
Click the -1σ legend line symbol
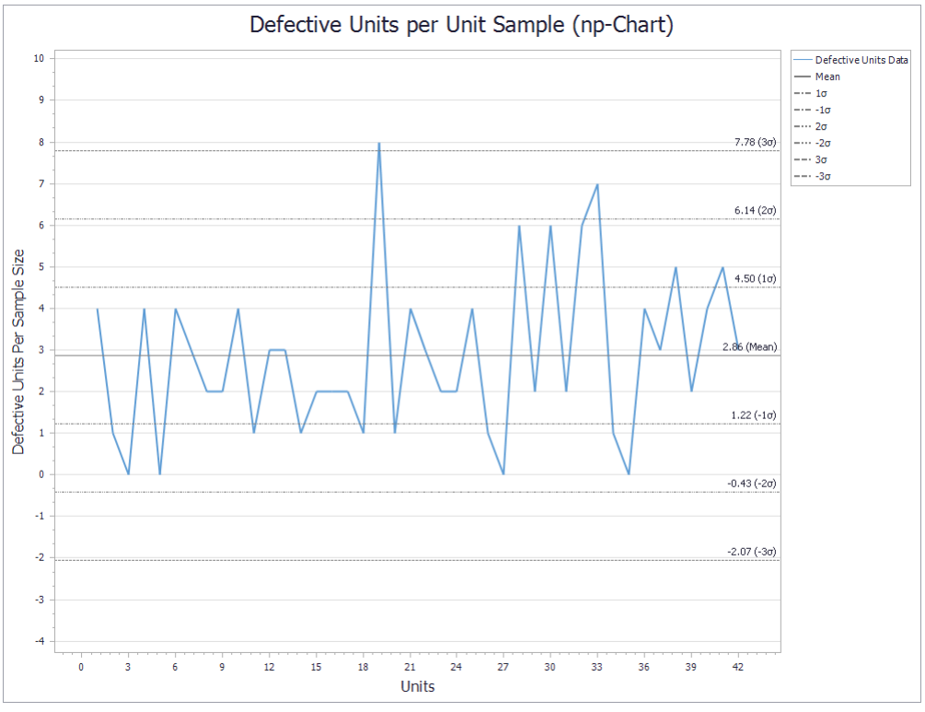(x=803, y=109)
